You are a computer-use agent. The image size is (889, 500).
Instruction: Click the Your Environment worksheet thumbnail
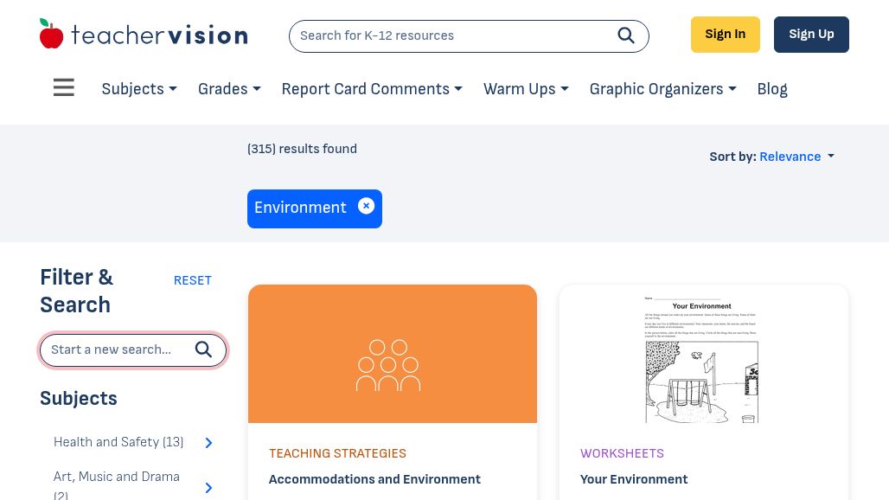point(702,359)
